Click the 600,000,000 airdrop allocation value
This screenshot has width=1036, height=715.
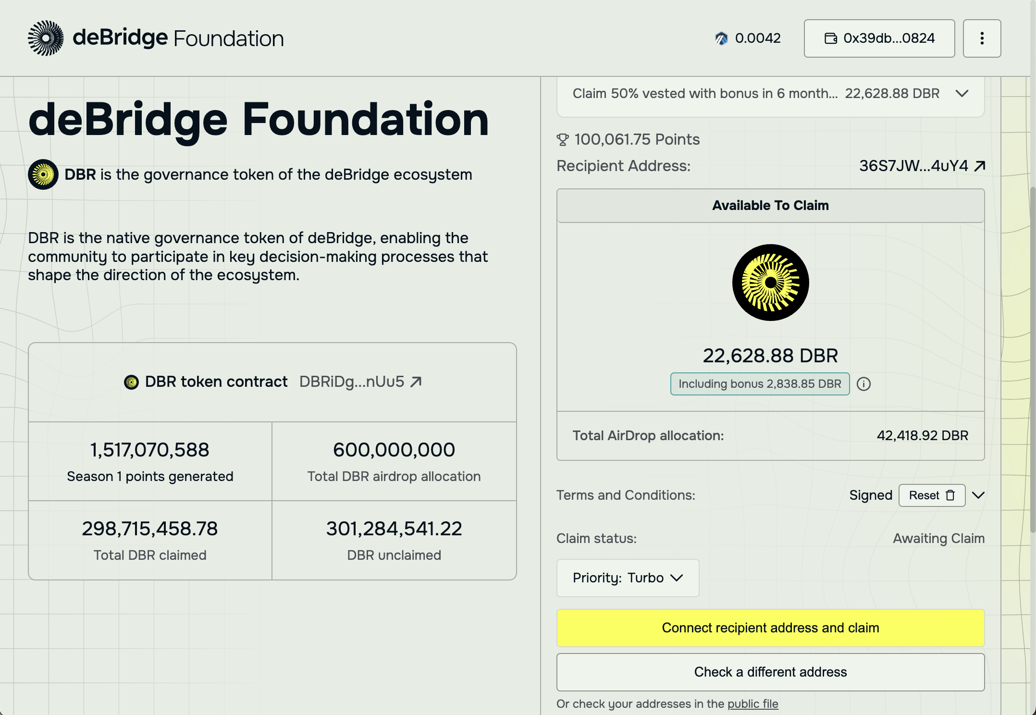pos(394,450)
